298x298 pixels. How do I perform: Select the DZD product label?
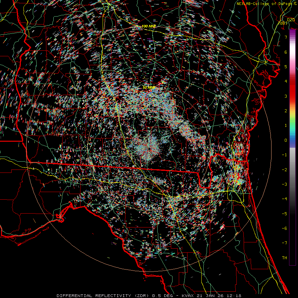tap(291, 20)
